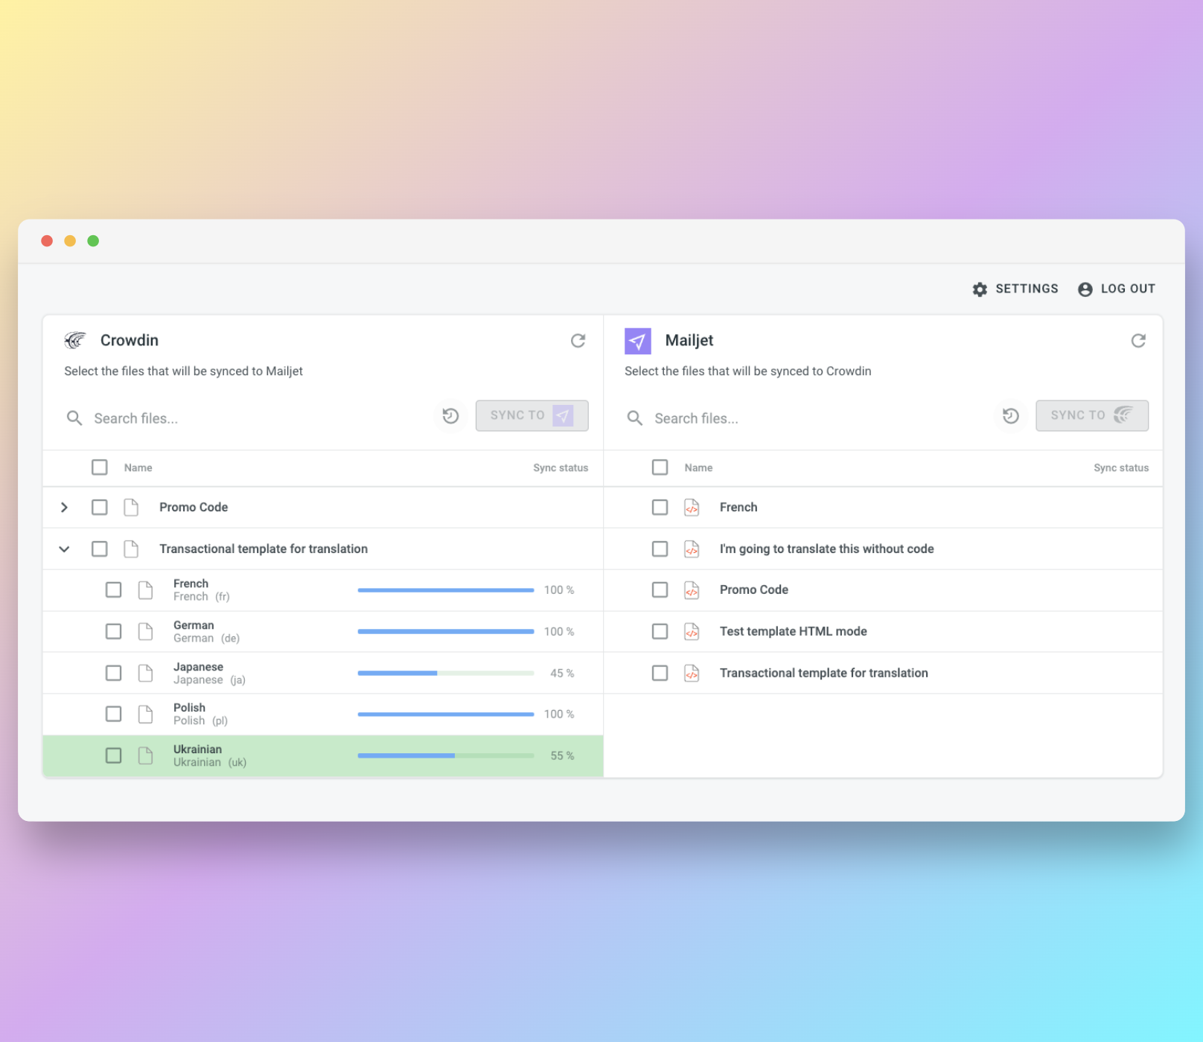Screen dimensions: 1203x1042
Task: Click HTML icon of Mailjet Transactional template
Action: (692, 674)
